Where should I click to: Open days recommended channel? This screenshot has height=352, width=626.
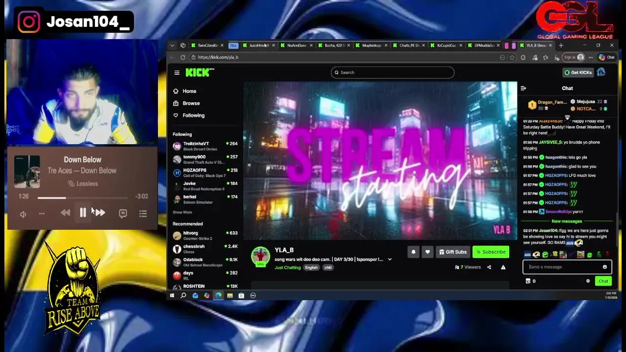(x=205, y=275)
